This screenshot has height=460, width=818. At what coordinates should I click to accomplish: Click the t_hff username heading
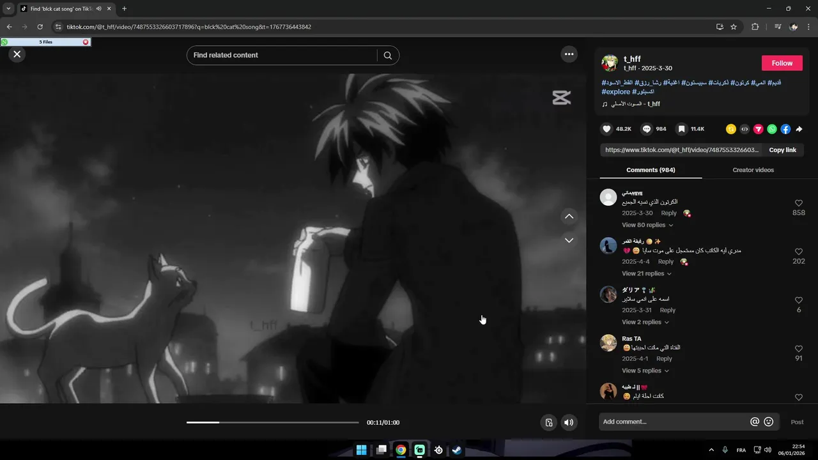[632, 59]
